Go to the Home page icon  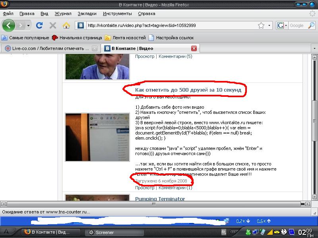66,25
